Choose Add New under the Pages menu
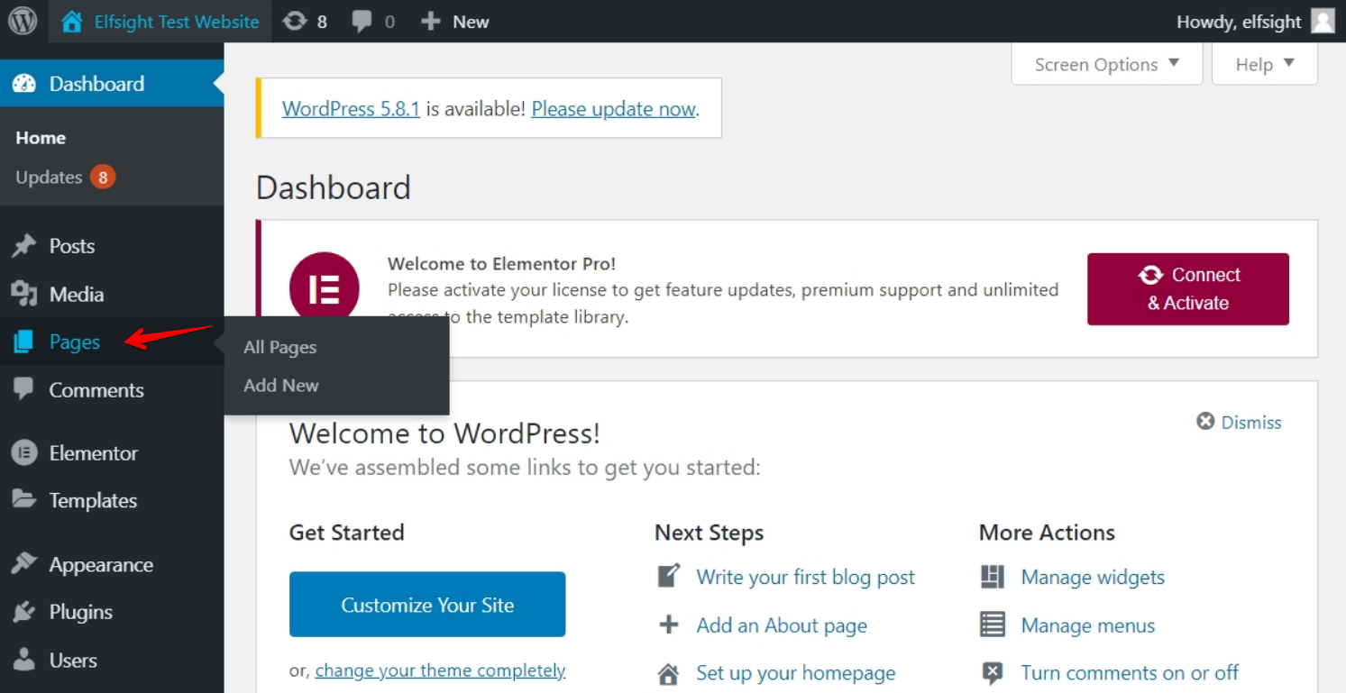This screenshot has height=693, width=1346. 279,385
